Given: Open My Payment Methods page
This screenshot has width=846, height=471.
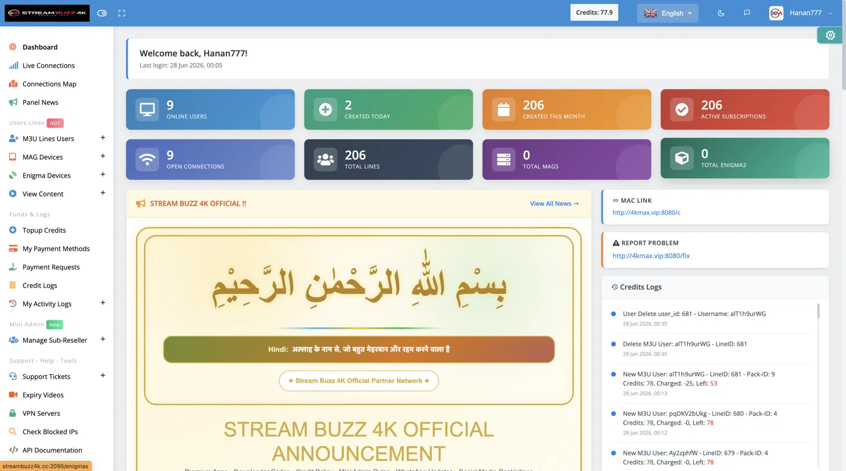Looking at the screenshot, I should [56, 249].
